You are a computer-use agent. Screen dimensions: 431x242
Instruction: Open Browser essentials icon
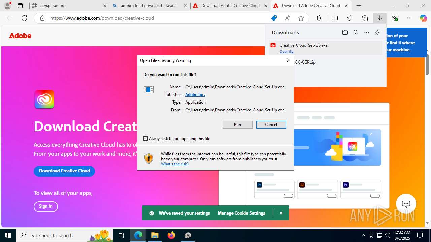coord(395,18)
